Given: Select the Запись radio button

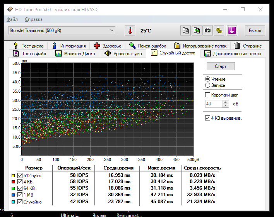Looking at the screenshot, I should pyautogui.click(x=208, y=85).
